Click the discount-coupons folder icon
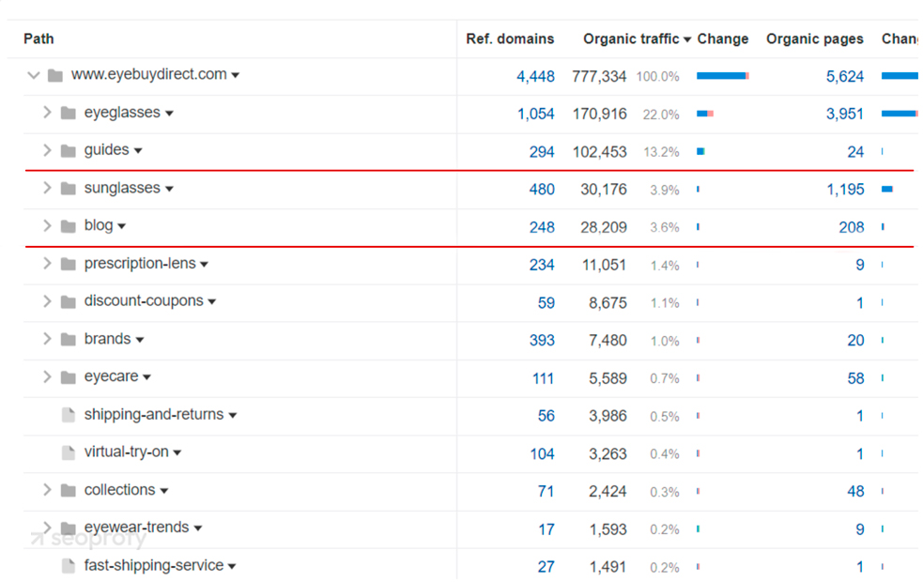 tap(69, 302)
